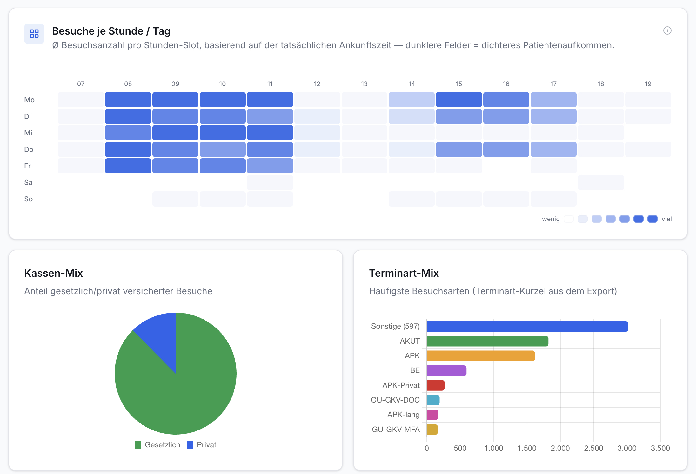Screen dimensions: 696x474
Task: Select the Monday 15 o'clock heatmap cell
Action: (459, 100)
